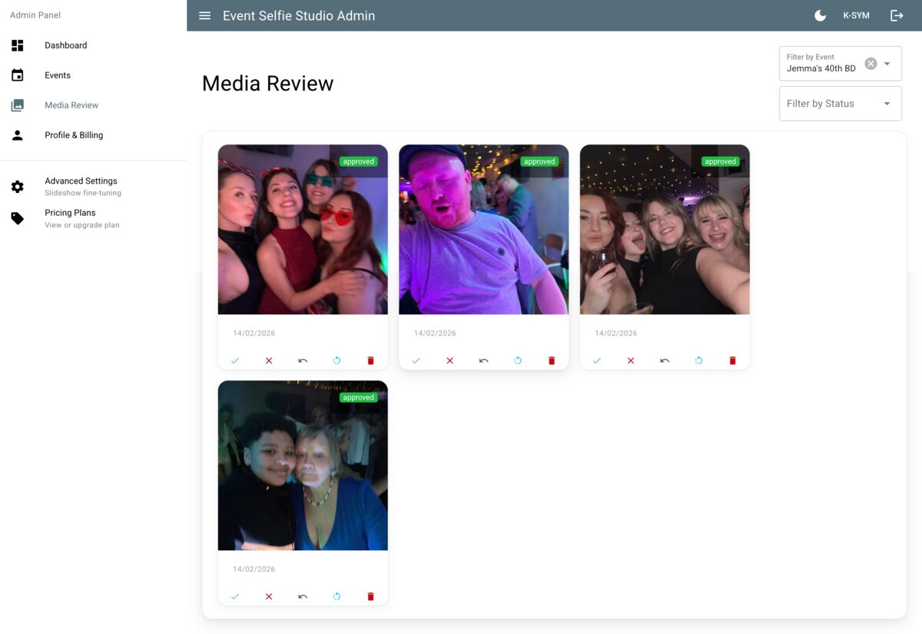Delete the first photo with the trash icon
The height and width of the screenshot is (634, 922).
370,360
